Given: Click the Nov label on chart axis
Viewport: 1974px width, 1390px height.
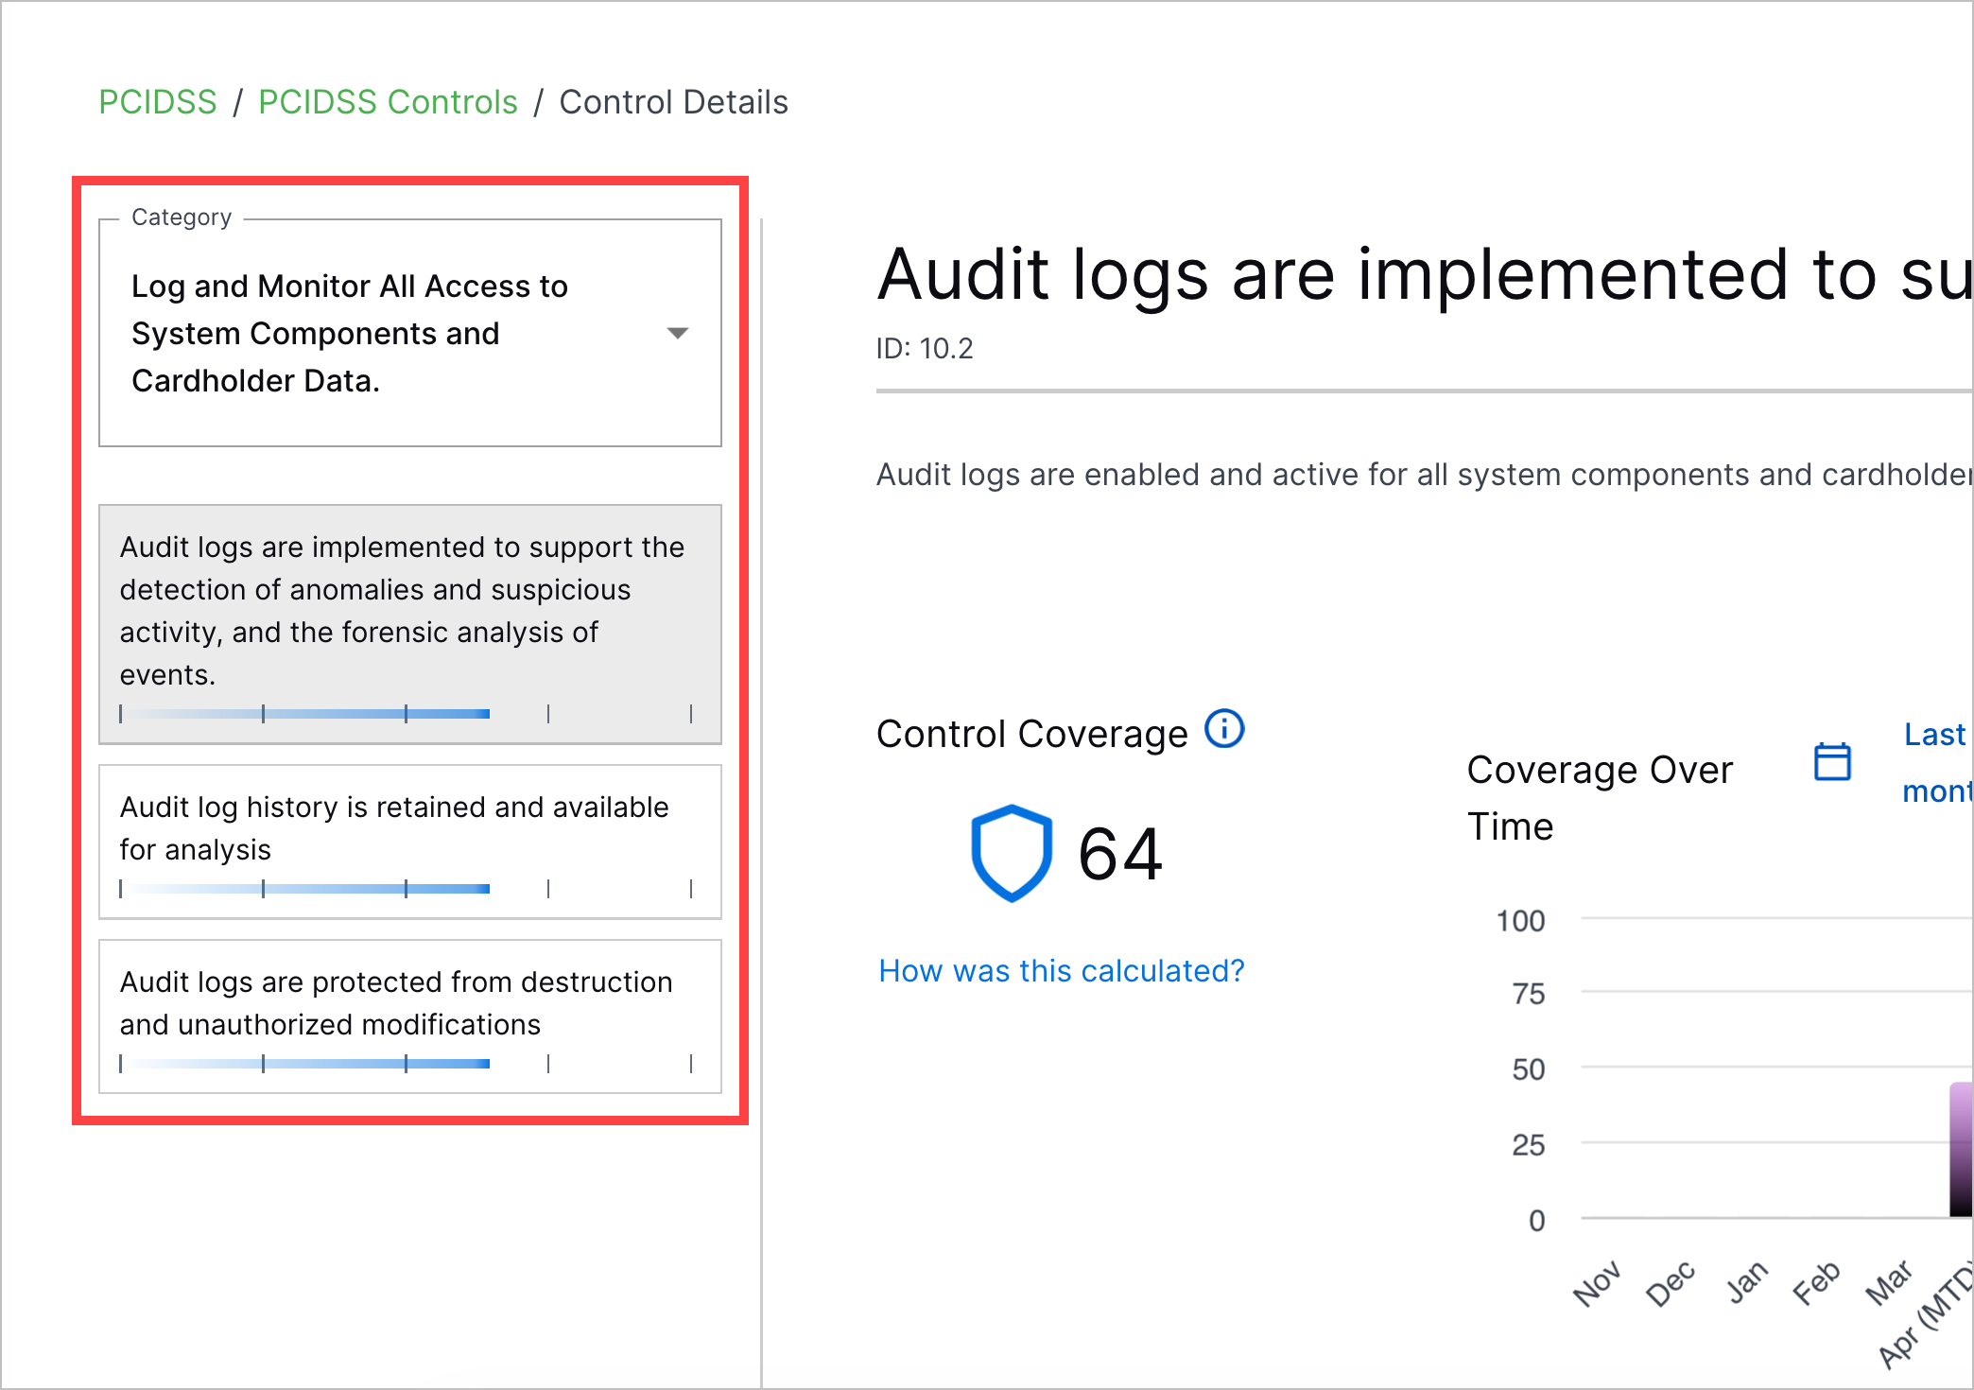Looking at the screenshot, I should [x=1597, y=1283].
